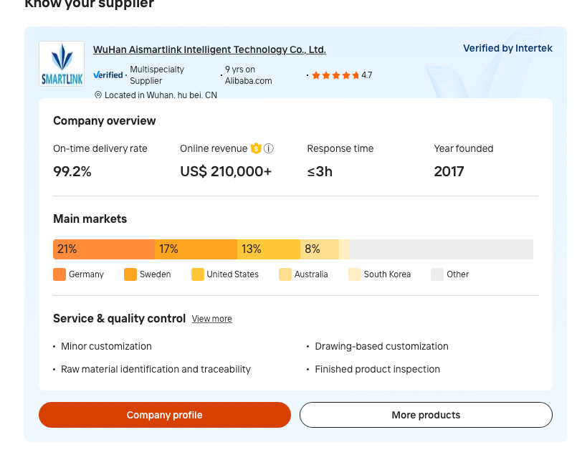Click the 4.7 rating number
This screenshot has height=460, width=577.
[x=367, y=75]
